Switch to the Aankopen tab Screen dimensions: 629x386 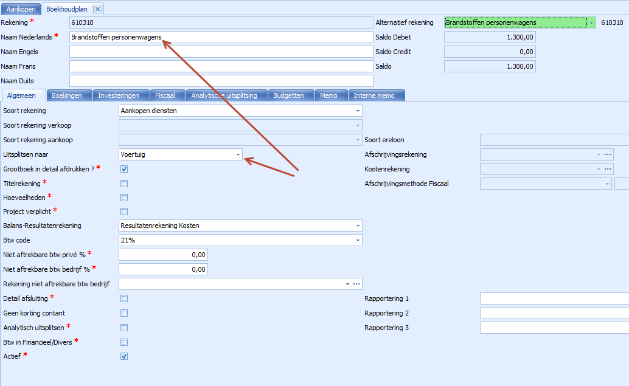pyautogui.click(x=21, y=9)
